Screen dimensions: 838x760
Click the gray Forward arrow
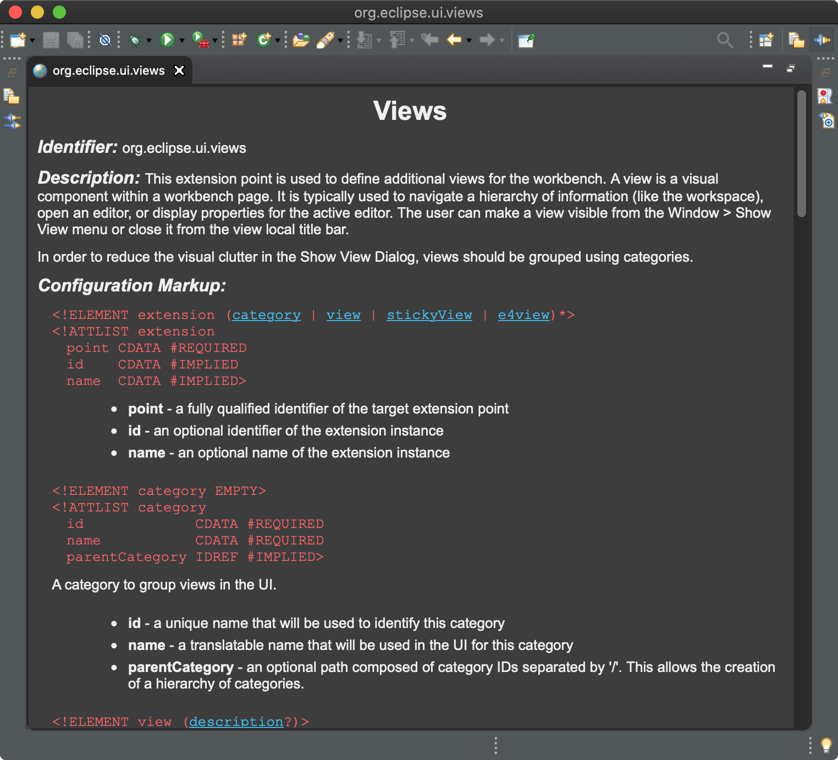[487, 40]
